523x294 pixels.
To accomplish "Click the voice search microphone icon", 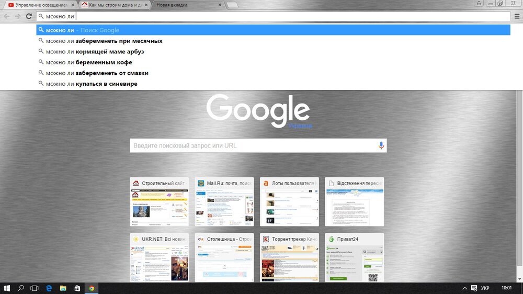I will click(381, 145).
